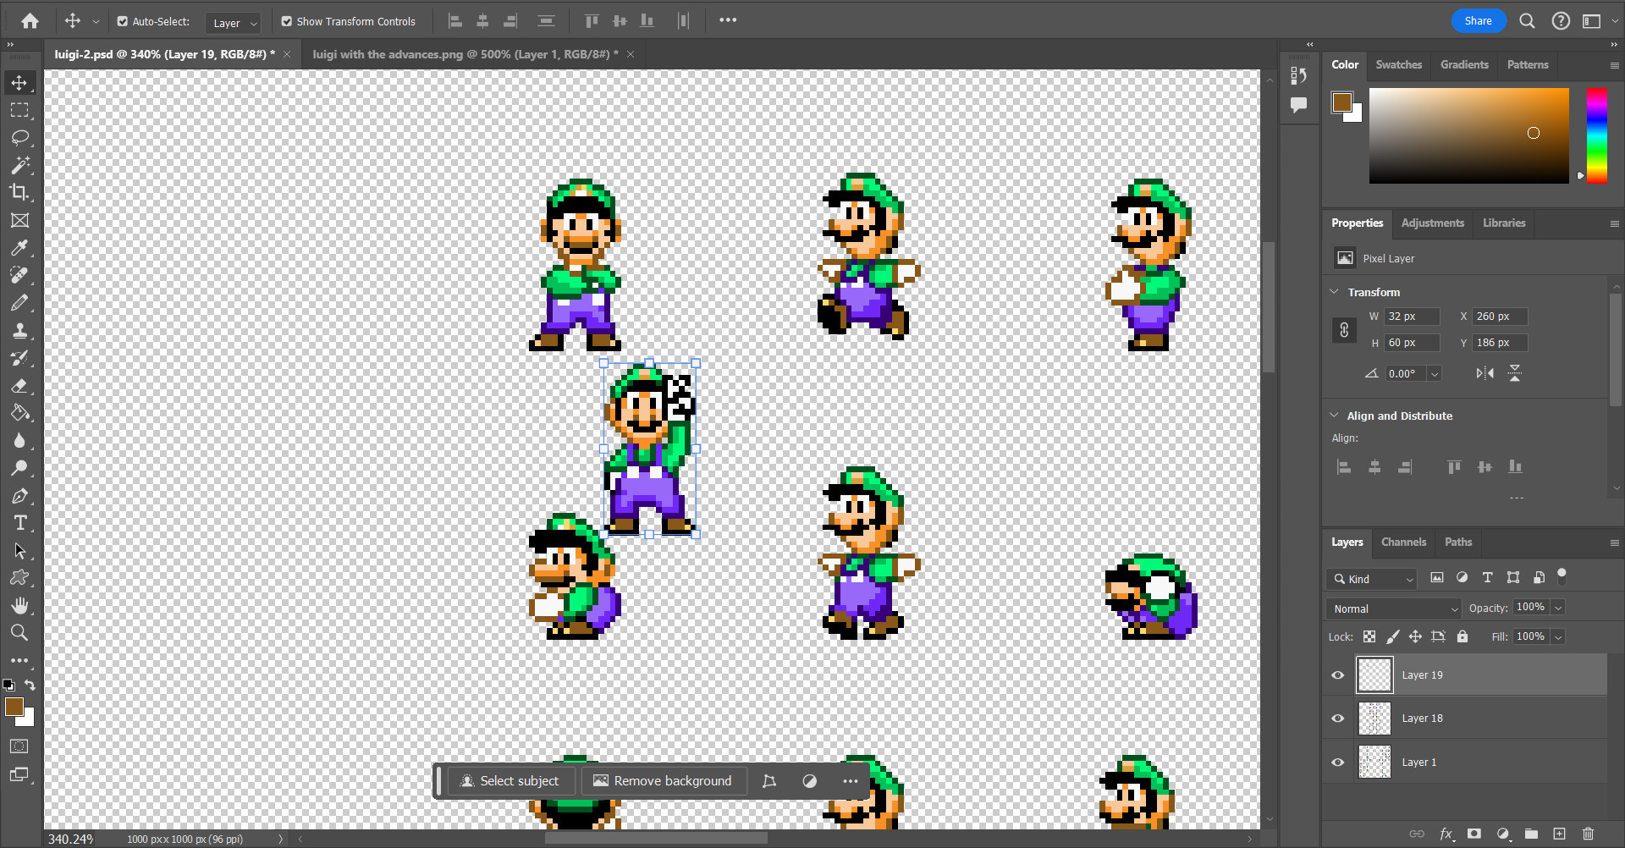This screenshot has height=848, width=1625.
Task: Open the Auto-Select Layer dropdown
Action: tap(234, 23)
